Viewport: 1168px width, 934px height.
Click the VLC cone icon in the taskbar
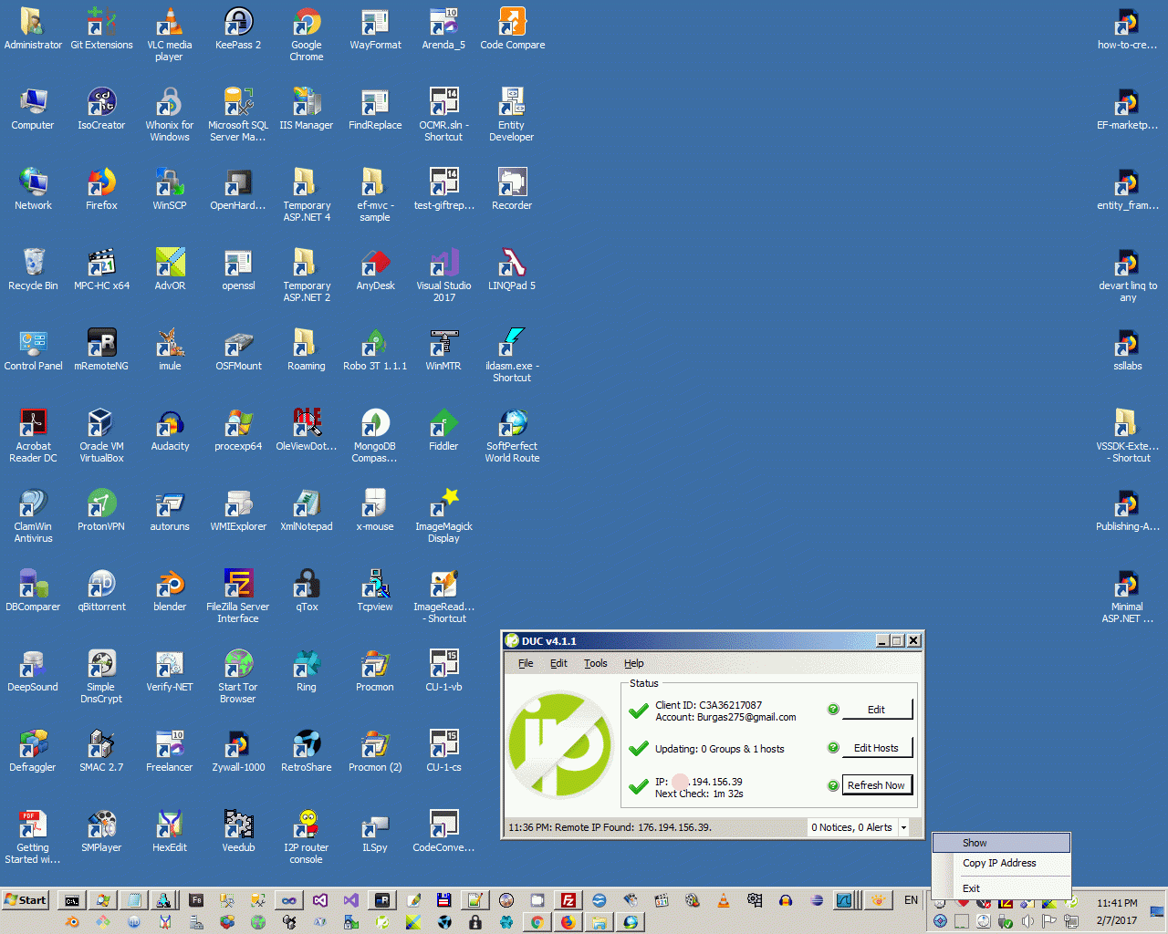[x=724, y=900]
